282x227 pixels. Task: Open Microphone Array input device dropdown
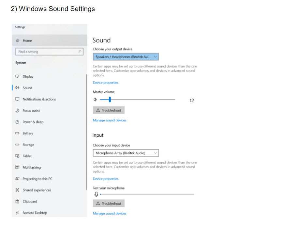[126, 153]
